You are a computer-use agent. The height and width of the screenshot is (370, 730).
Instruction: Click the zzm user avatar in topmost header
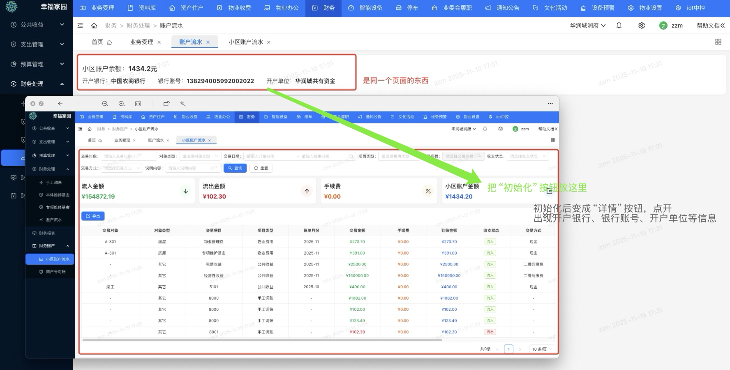(x=663, y=25)
